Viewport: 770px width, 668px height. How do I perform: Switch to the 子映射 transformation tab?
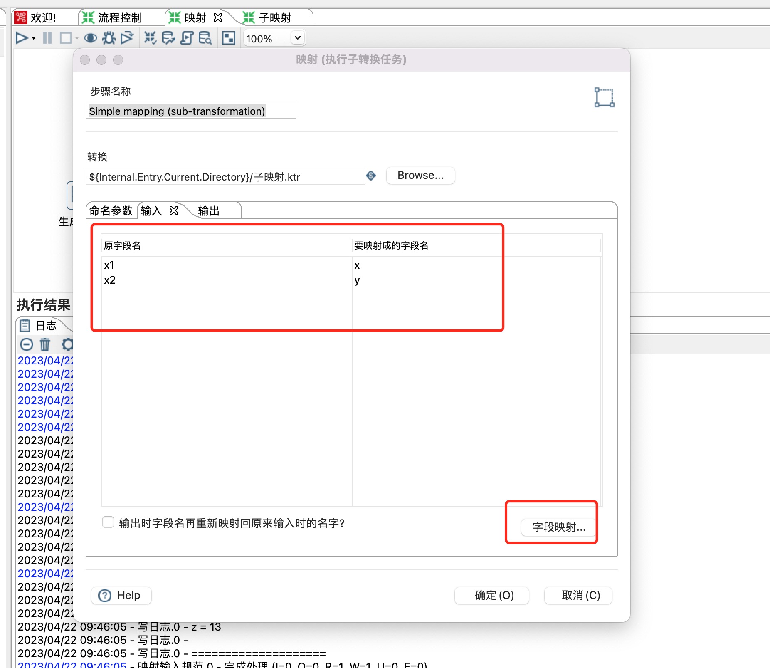pos(274,18)
